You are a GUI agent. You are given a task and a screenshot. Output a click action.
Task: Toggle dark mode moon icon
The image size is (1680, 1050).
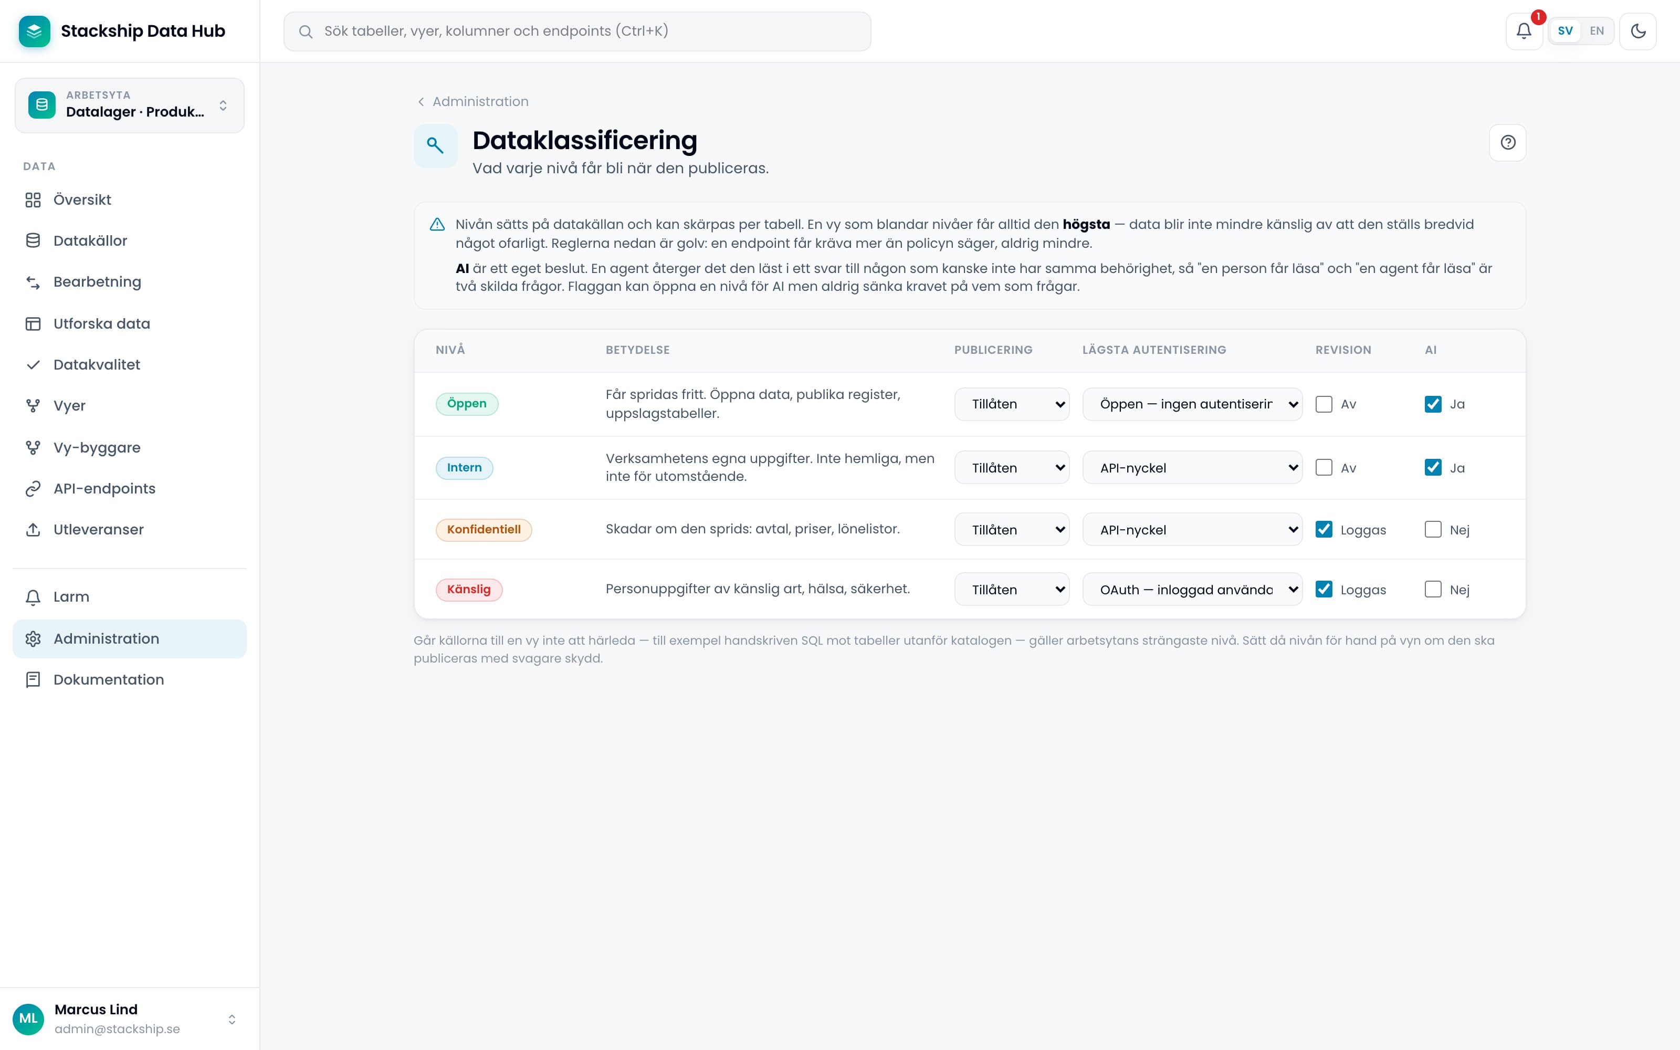click(1637, 31)
